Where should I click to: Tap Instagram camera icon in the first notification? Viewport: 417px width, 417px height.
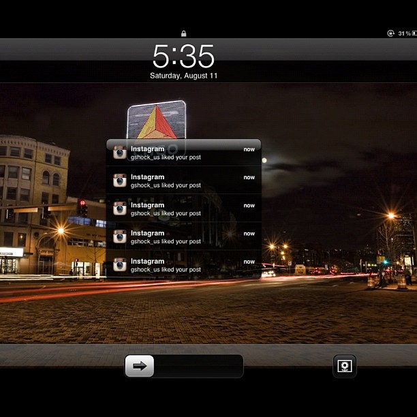coord(120,153)
